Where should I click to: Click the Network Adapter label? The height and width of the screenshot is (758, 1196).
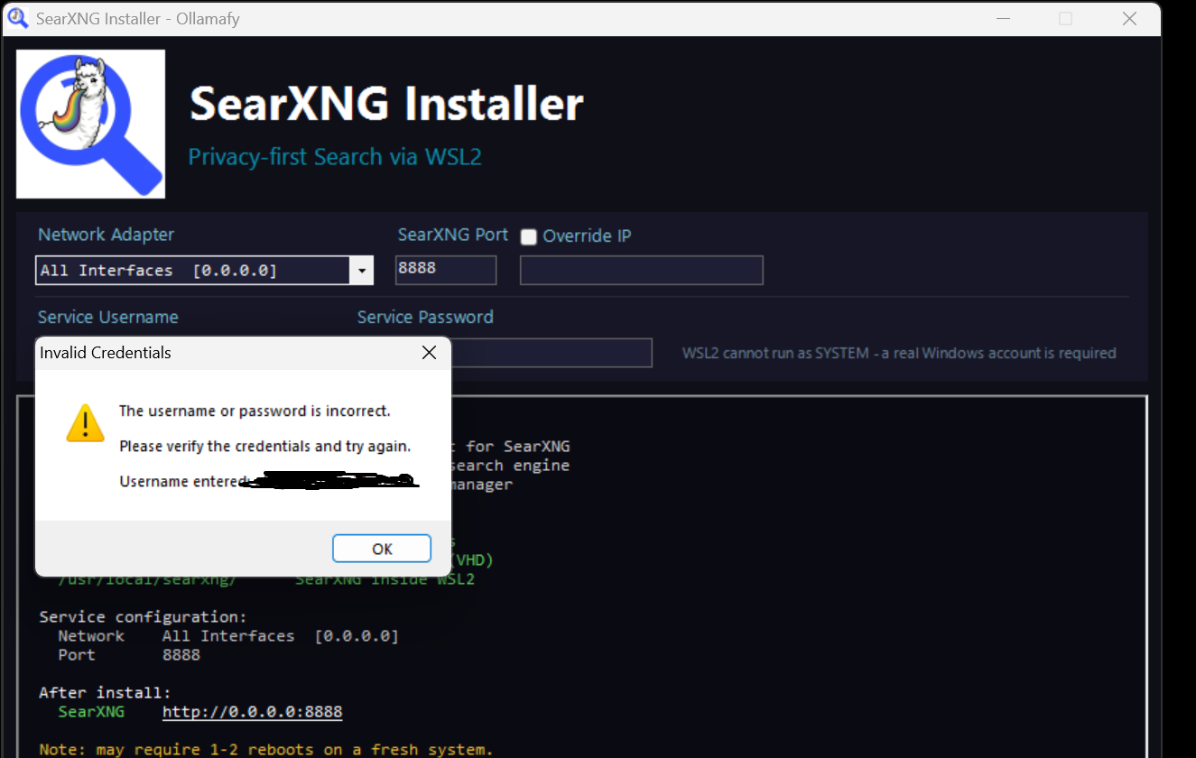pos(106,235)
